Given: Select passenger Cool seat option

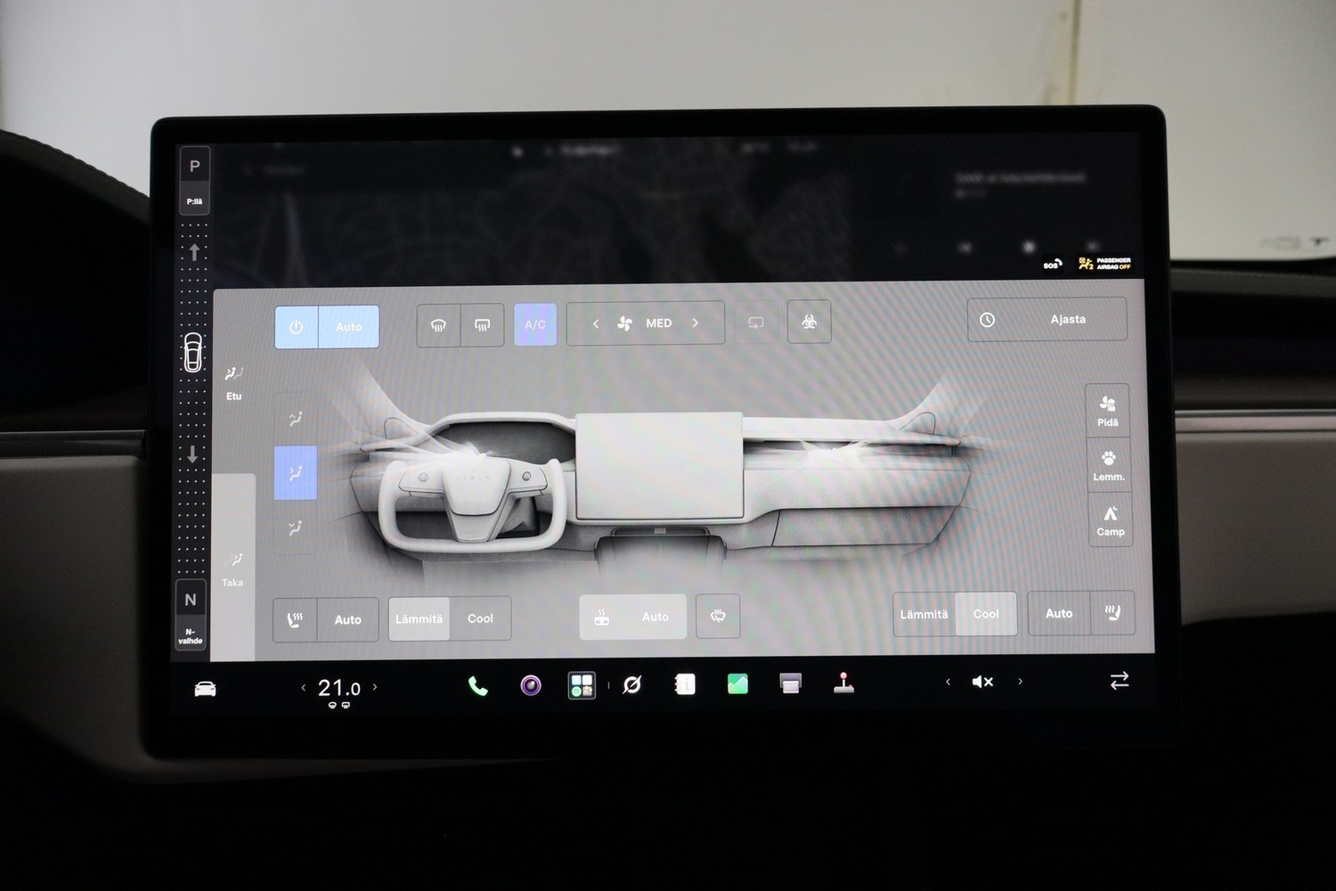Looking at the screenshot, I should [x=986, y=614].
